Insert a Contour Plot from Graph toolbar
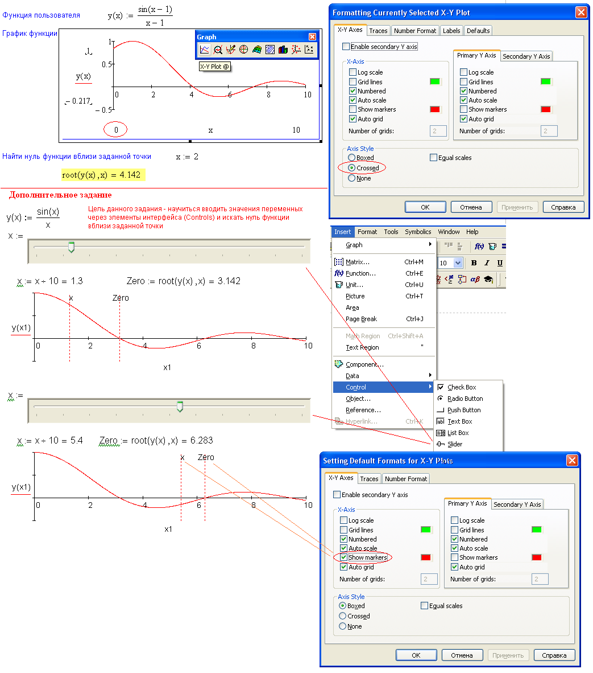This screenshot has width=593, height=673. [x=269, y=50]
